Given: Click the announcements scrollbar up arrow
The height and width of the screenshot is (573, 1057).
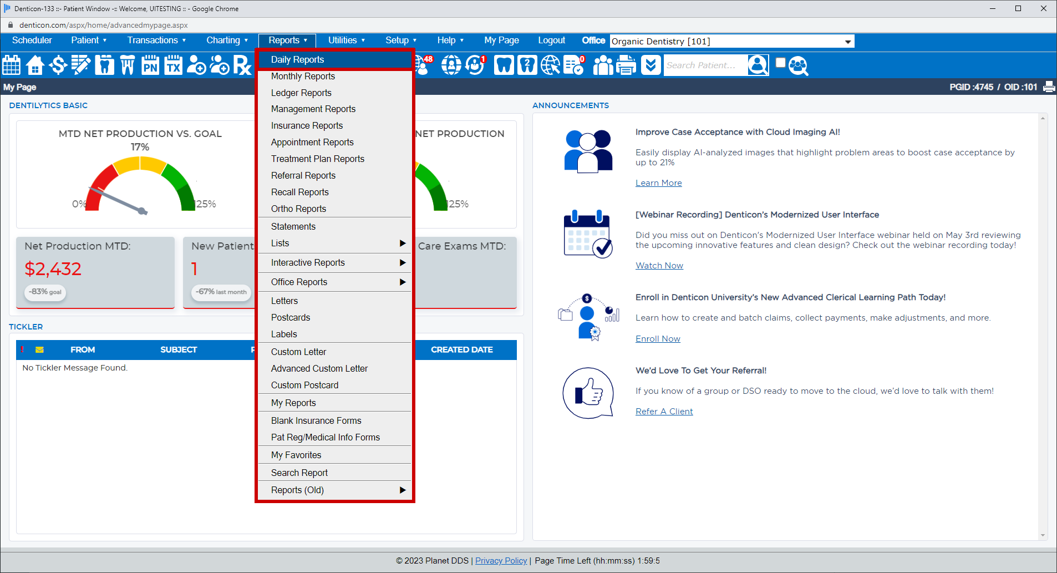Looking at the screenshot, I should (1043, 118).
